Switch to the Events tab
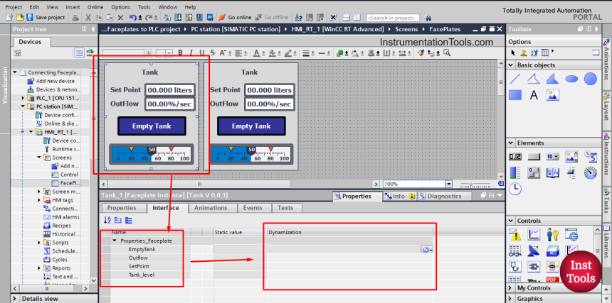The image size is (612, 303). pos(253,208)
